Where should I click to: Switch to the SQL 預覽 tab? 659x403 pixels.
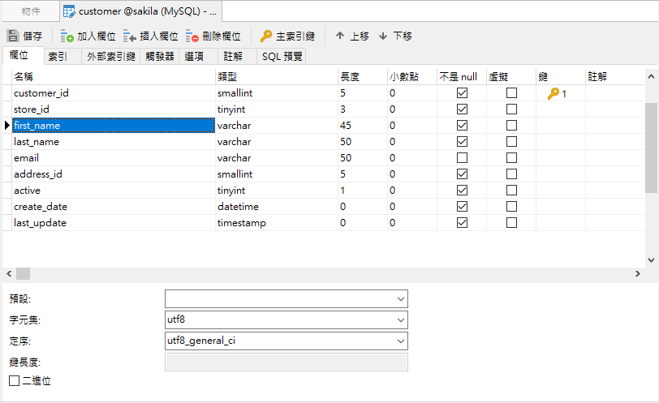pyautogui.click(x=282, y=57)
